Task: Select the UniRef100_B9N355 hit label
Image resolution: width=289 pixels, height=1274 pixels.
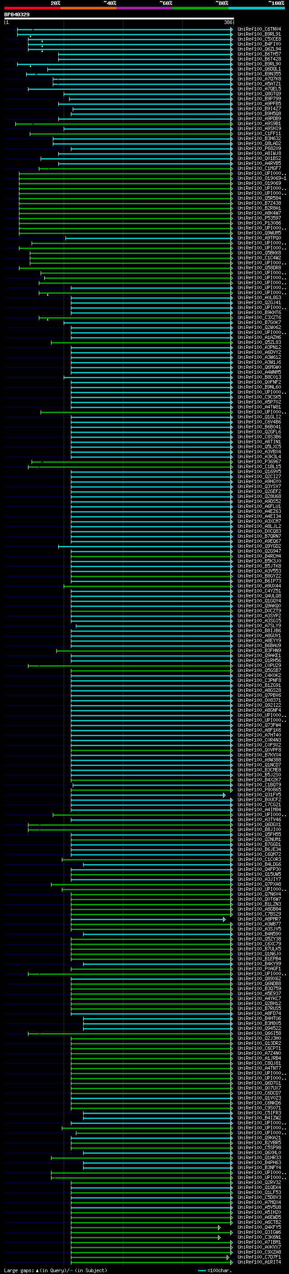Action: point(259,74)
